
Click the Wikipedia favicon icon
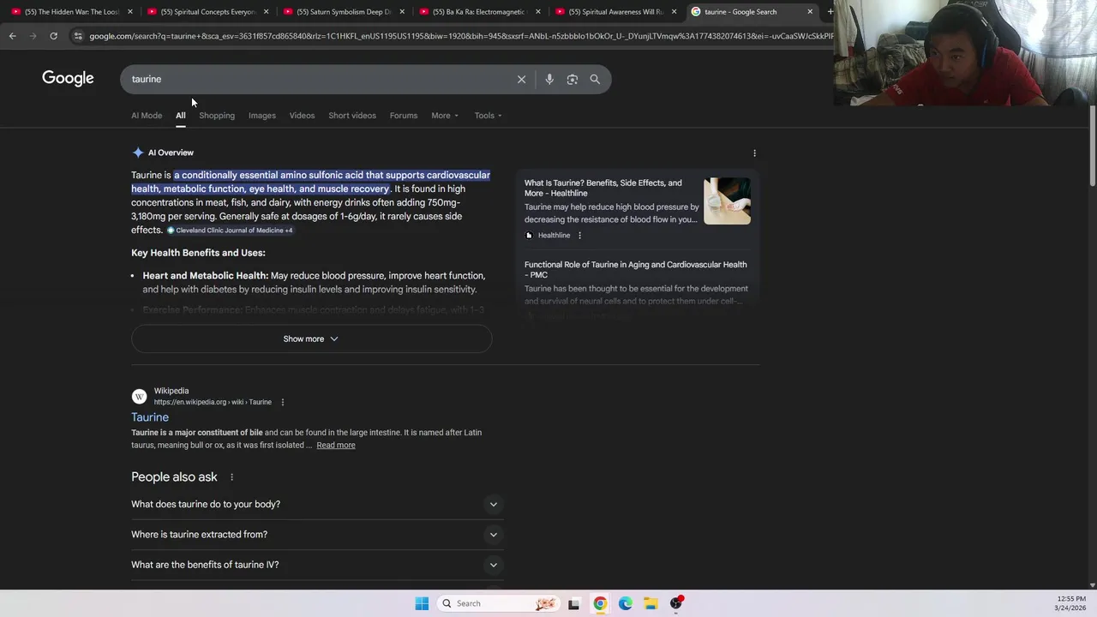pyautogui.click(x=139, y=396)
